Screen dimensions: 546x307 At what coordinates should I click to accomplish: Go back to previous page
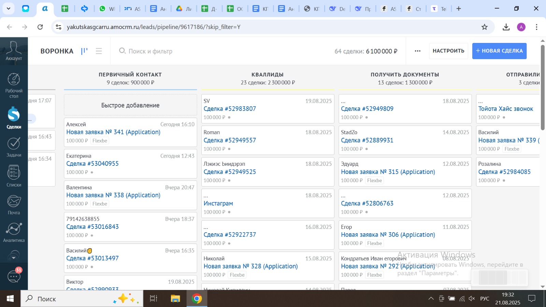click(10, 27)
